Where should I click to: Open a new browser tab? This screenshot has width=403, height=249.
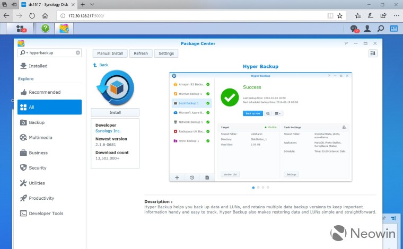[83, 5]
